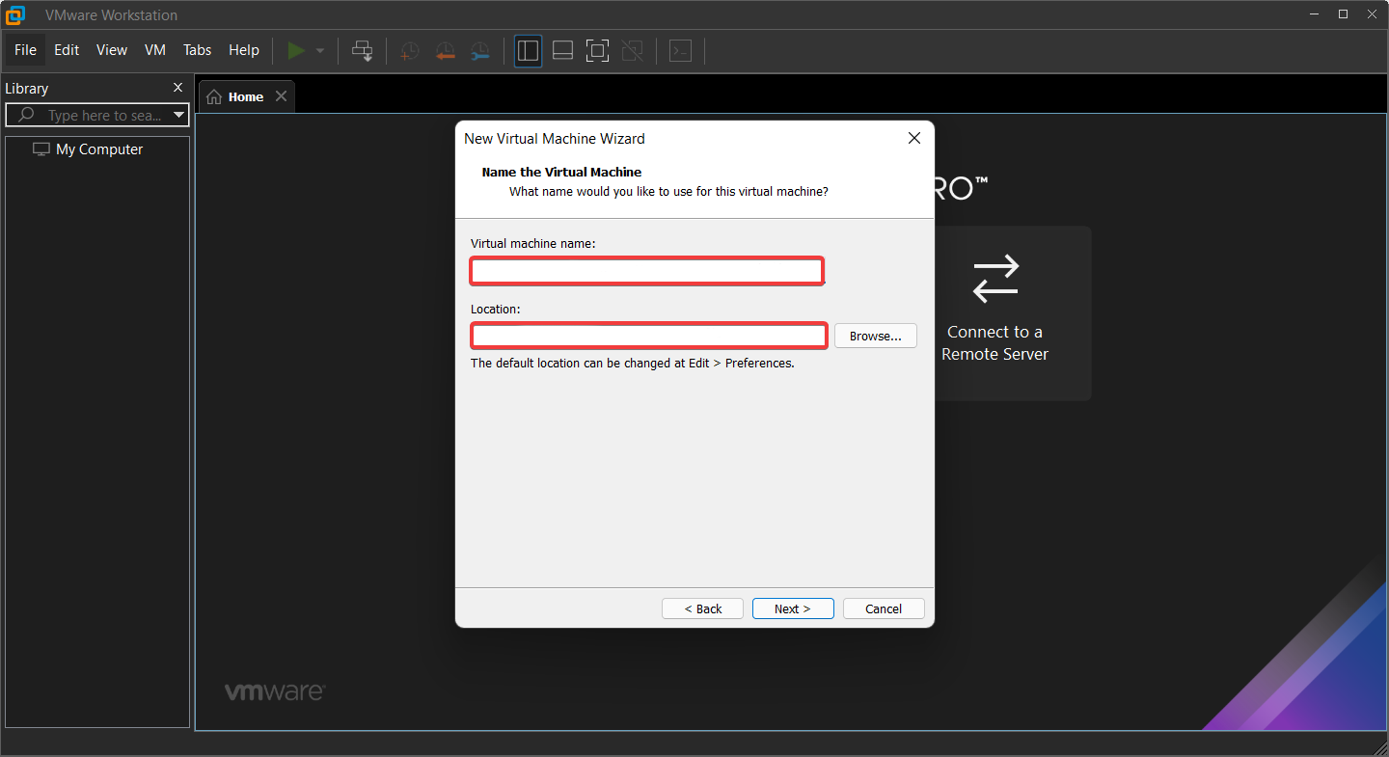Close the Home tab
This screenshot has width=1389, height=757.
pyautogui.click(x=281, y=96)
